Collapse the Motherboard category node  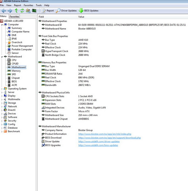2,57
